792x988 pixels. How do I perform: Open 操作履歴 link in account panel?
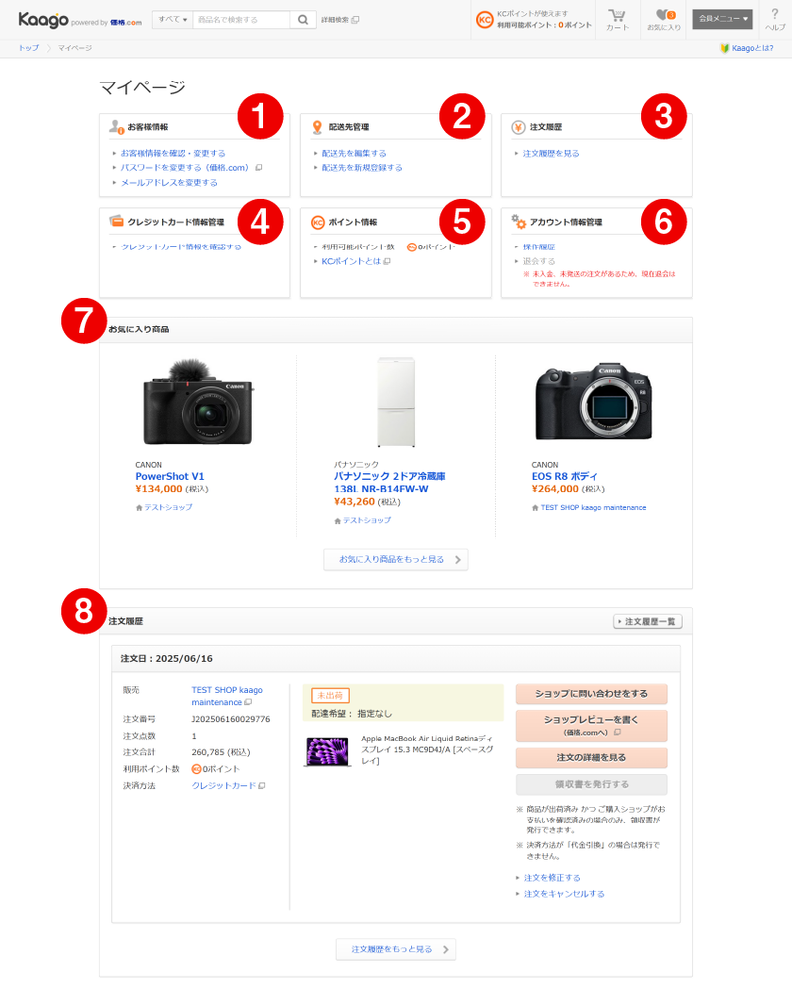click(x=538, y=247)
